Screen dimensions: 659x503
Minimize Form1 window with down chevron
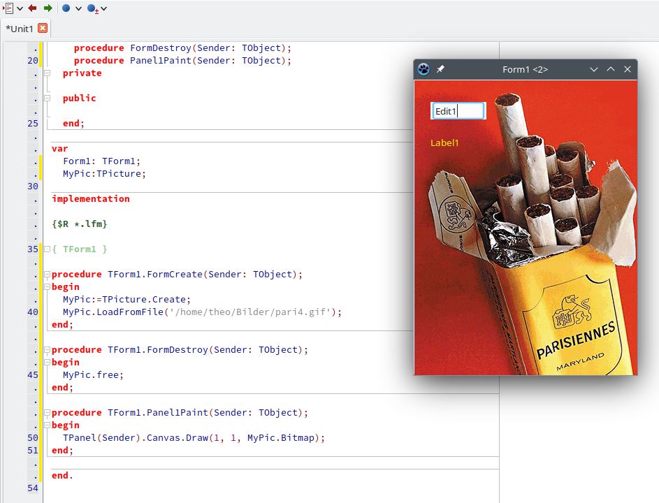click(594, 69)
